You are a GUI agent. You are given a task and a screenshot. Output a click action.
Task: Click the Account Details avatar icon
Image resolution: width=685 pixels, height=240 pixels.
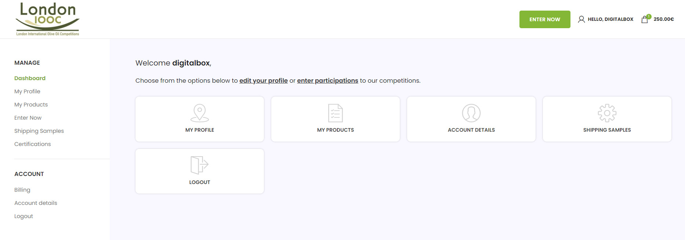[471, 113]
